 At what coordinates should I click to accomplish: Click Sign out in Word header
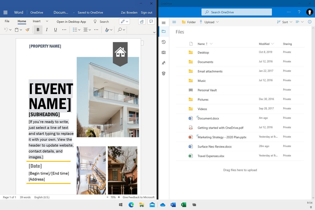[x=146, y=12]
